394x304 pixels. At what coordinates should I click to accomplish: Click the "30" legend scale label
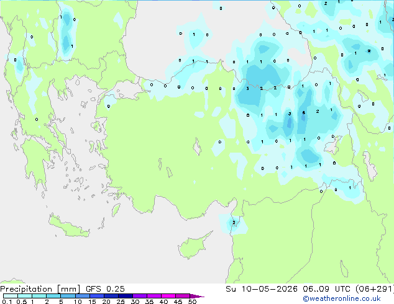135,302
